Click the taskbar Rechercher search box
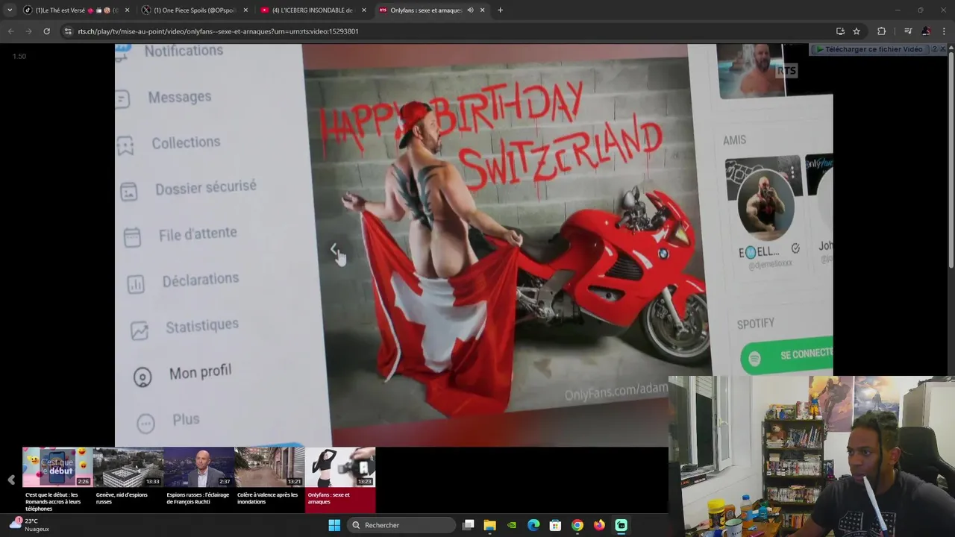The image size is (955, 537). coord(400,525)
